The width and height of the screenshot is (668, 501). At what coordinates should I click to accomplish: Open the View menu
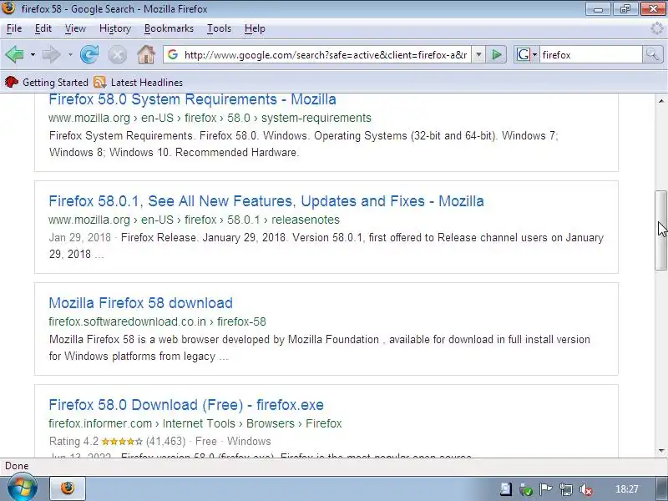tap(75, 28)
